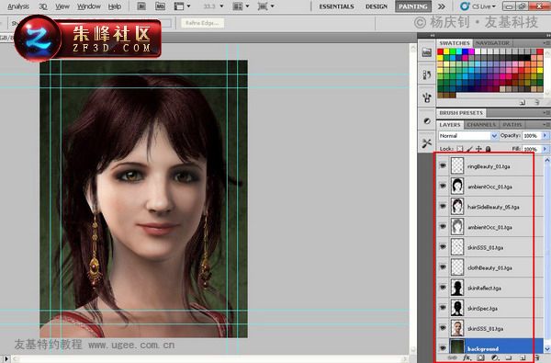Click the Lock All padlock icon
551x363 pixels.
click(488, 149)
